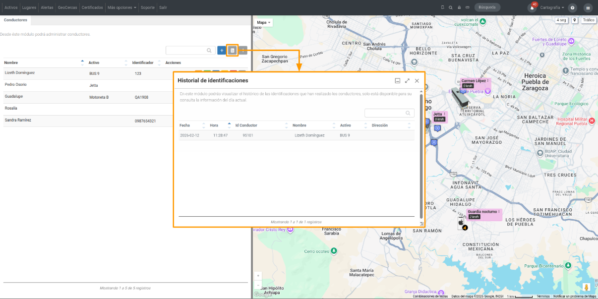This screenshot has width=598, height=299.
Task: Click the map pin marker button
Action: (x=575, y=20)
